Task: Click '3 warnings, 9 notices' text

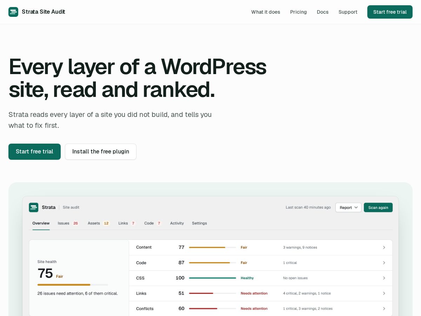Action: (300, 248)
